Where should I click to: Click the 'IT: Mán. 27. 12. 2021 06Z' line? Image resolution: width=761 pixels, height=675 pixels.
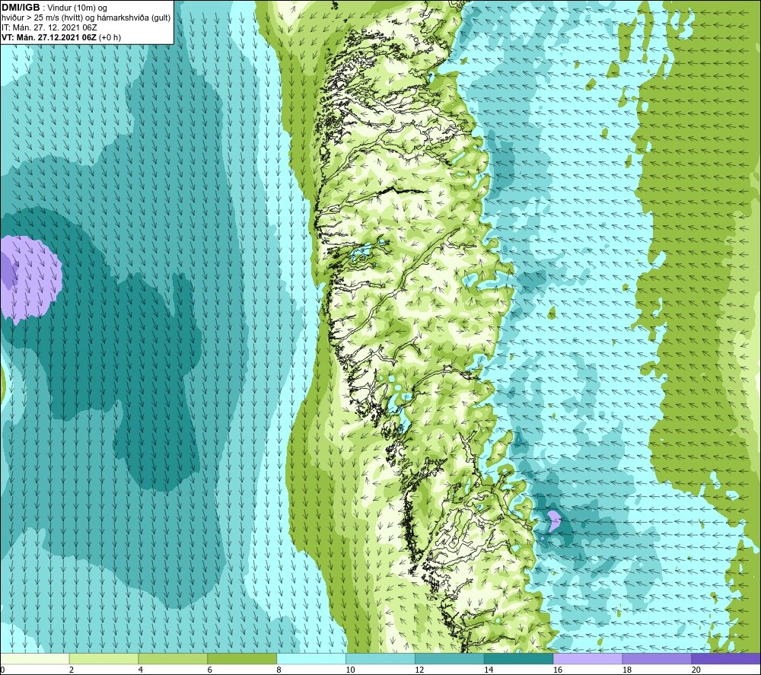[x=49, y=27]
